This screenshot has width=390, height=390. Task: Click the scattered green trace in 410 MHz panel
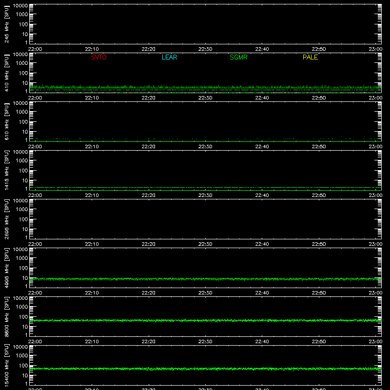tap(205, 88)
